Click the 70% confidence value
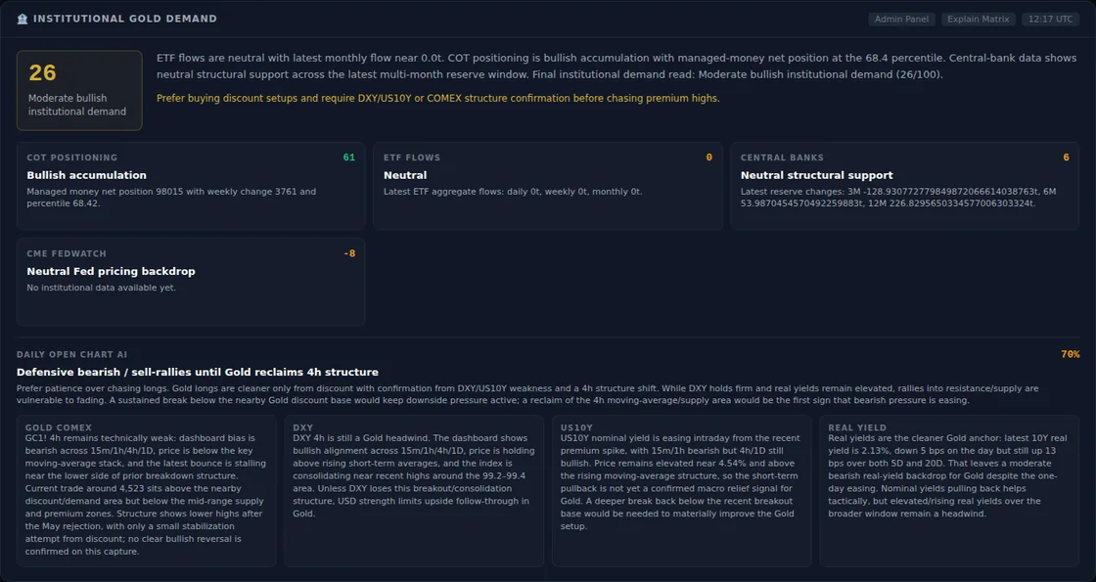Viewport: 1096px width, 582px height. pyautogui.click(x=1071, y=355)
